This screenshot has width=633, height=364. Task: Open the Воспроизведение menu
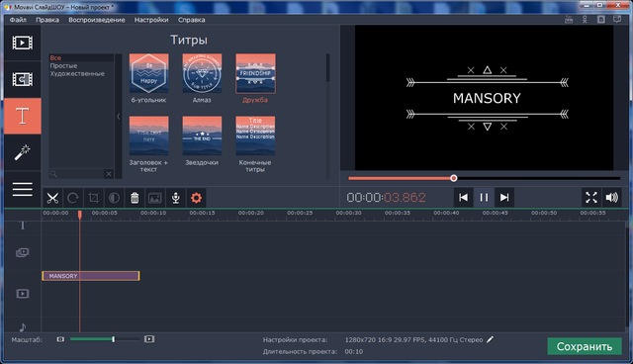click(97, 20)
